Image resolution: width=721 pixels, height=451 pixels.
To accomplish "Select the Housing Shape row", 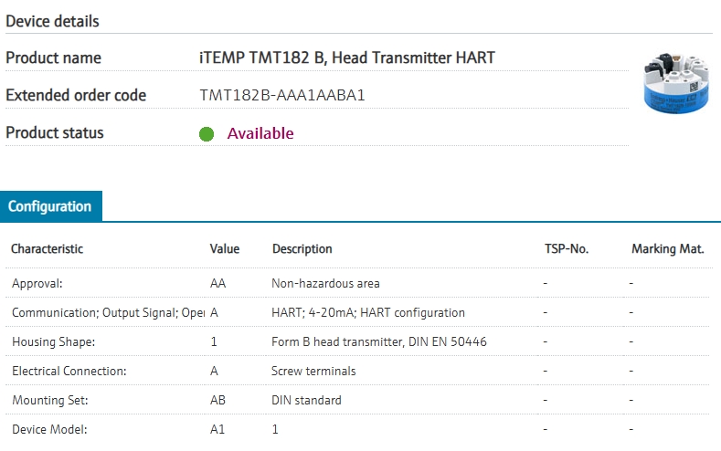I will click(x=357, y=341).
